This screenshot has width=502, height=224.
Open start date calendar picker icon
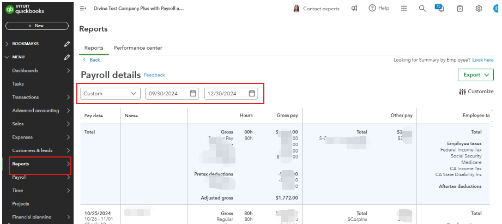point(193,93)
